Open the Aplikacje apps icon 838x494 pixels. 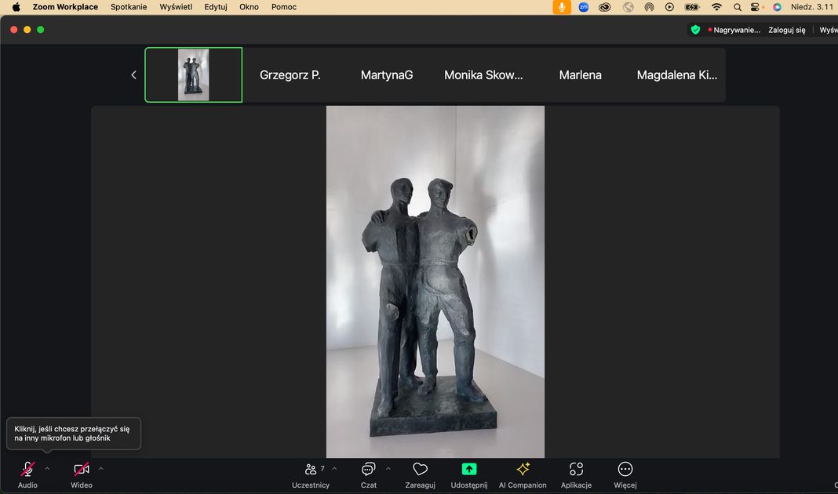(x=576, y=470)
